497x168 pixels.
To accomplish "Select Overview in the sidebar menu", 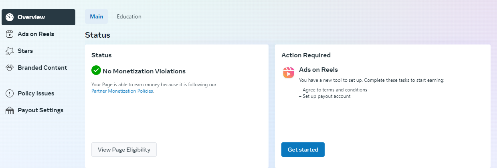I will [31, 17].
